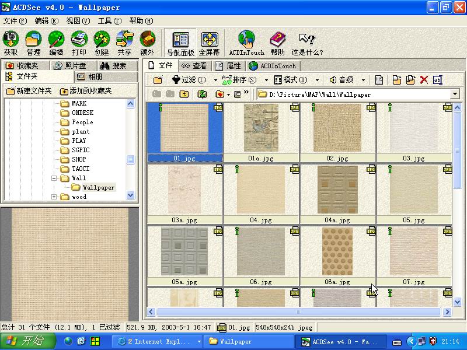This screenshot has width=467, height=350.
Task: Click the red X delete icon
Action: pos(424,80)
